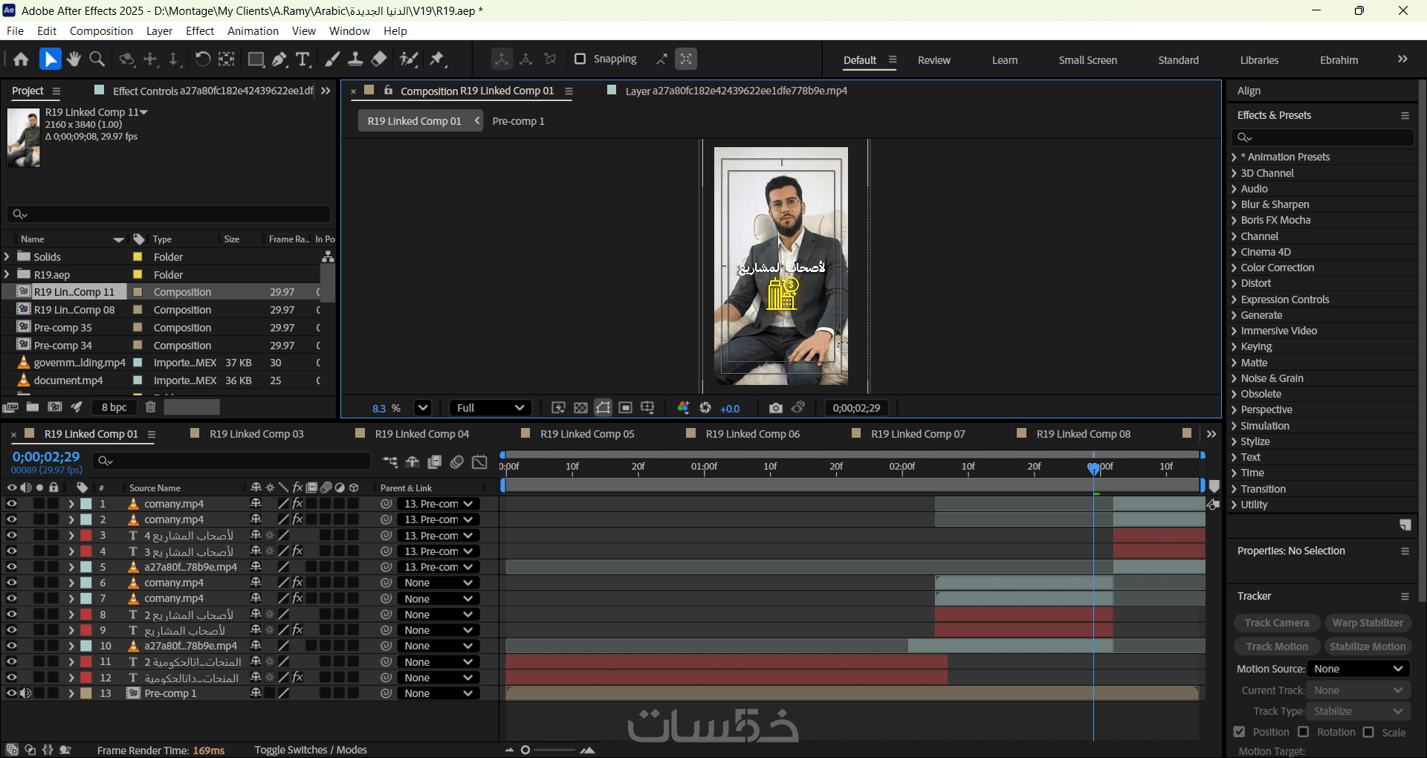The image size is (1427, 758).
Task: Choose the Zoom magnifier tool
Action: pos(97,59)
